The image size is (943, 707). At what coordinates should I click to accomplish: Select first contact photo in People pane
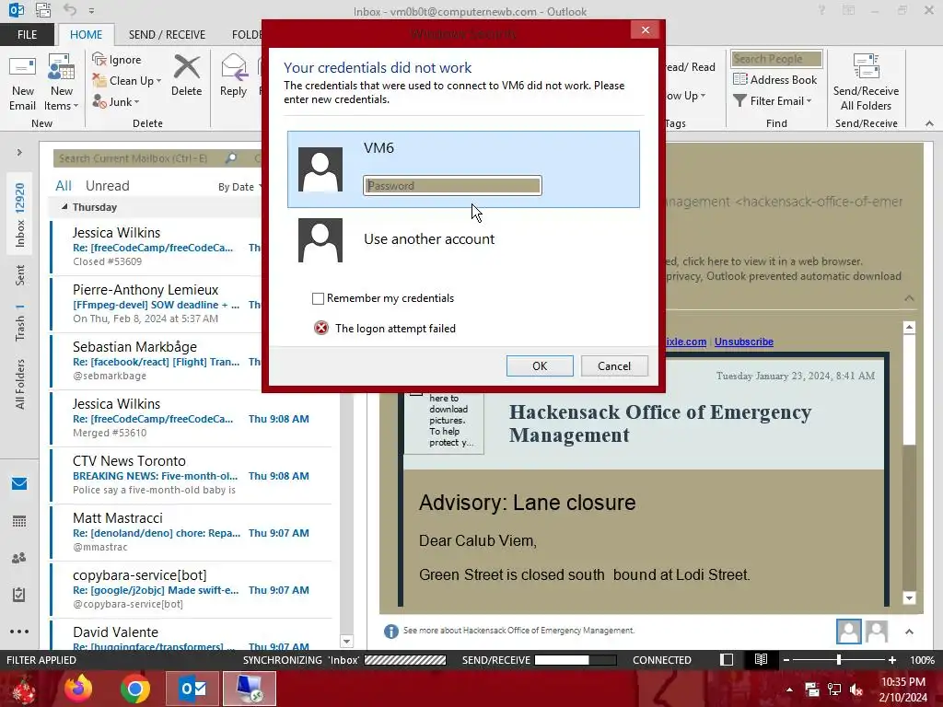(848, 632)
